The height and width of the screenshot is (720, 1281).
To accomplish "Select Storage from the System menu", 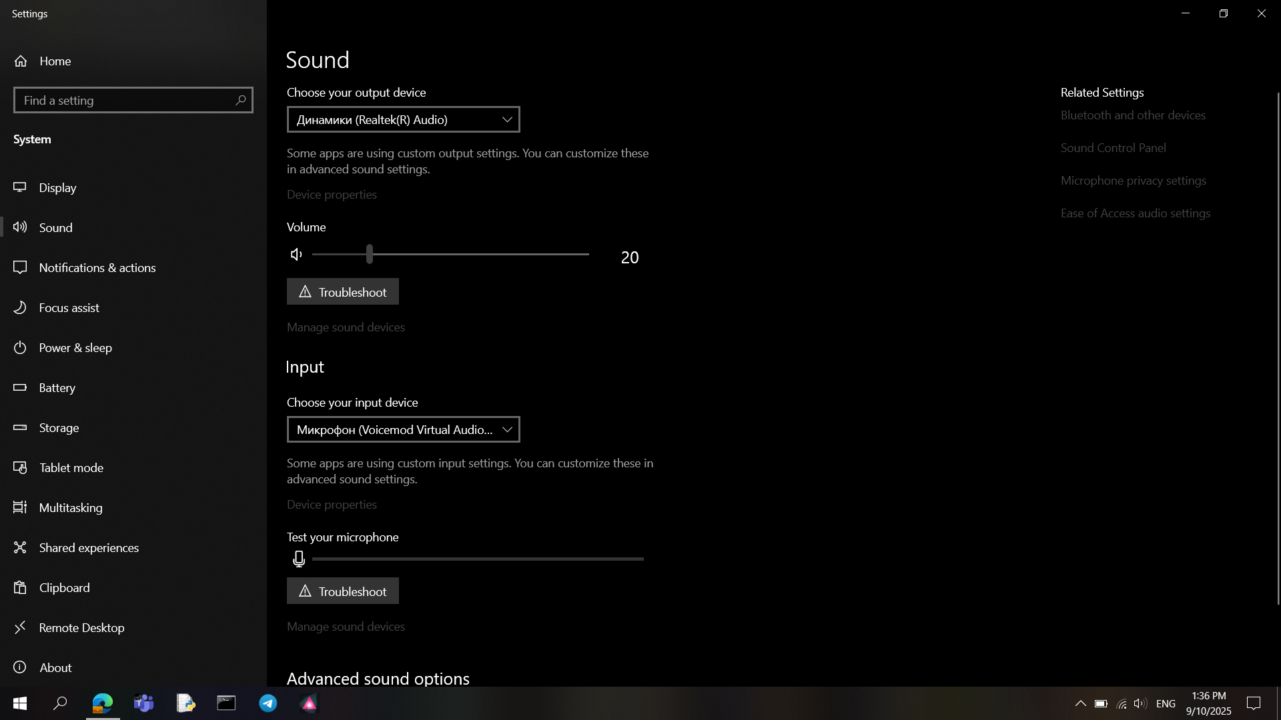I will point(21,427).
